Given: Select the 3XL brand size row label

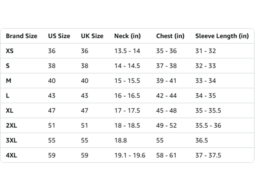Looking at the screenshot, I should pos(11,140).
